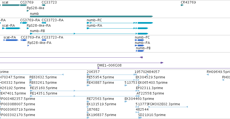Click the RE72563.5prime EST label
Viewport: 230px width, 119px height.
coord(100,99)
